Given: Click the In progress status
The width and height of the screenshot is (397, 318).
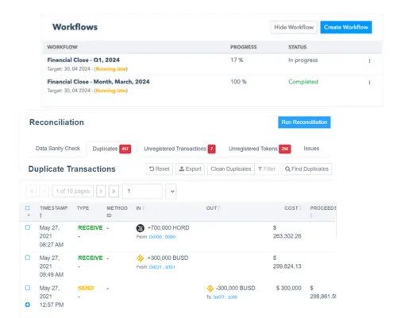Looking at the screenshot, I should tap(303, 60).
